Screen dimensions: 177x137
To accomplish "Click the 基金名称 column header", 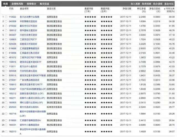I will coord(24,9).
